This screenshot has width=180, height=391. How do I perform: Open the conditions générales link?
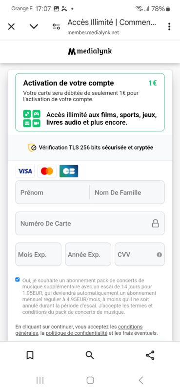79,329
